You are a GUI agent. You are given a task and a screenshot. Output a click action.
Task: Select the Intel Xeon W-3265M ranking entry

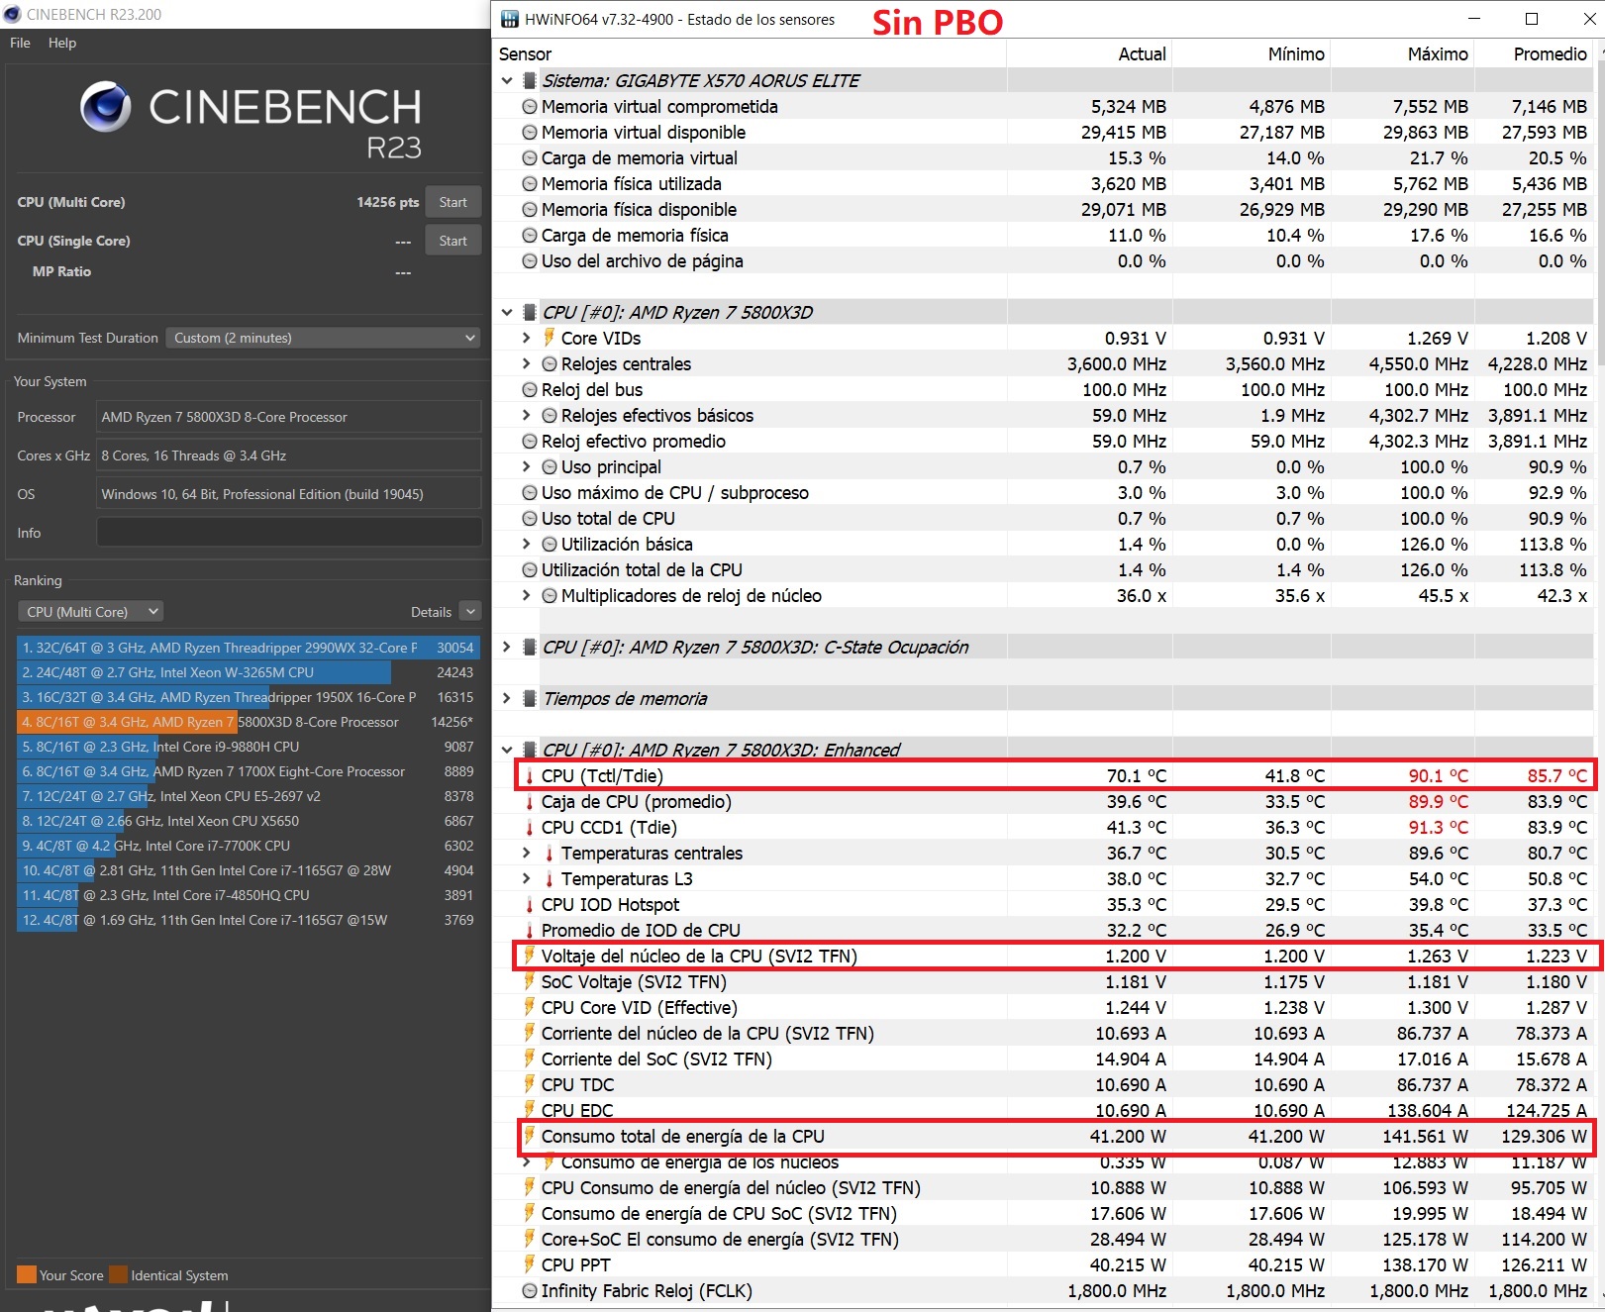click(249, 672)
